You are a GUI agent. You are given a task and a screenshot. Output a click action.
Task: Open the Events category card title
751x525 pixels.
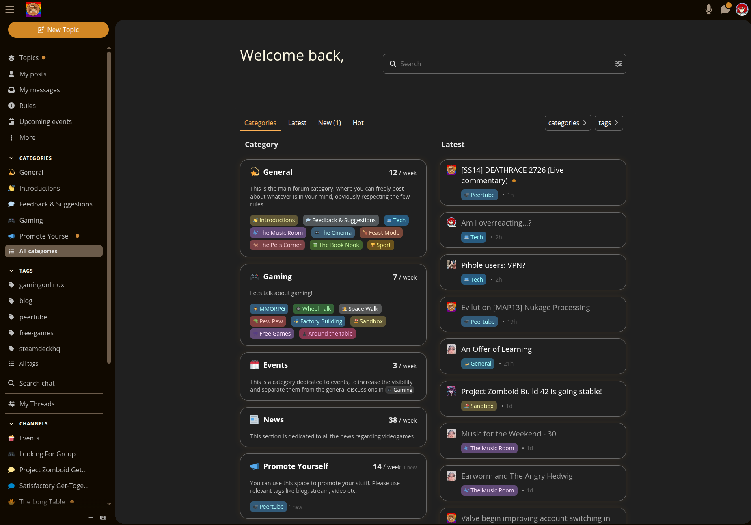click(276, 365)
